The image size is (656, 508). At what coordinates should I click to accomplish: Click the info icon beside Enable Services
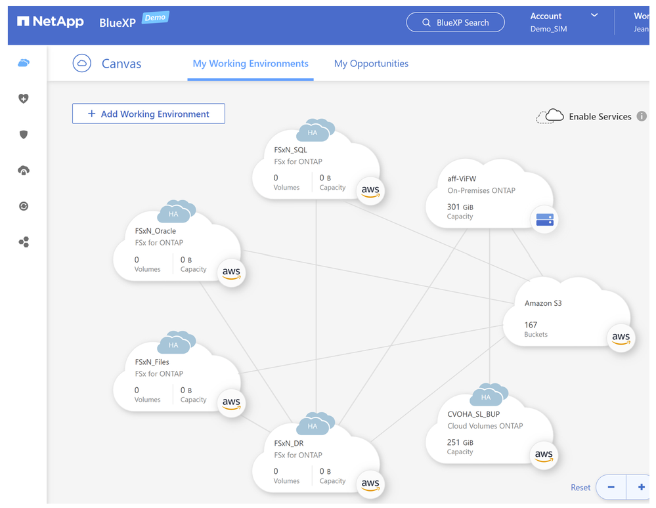pos(642,116)
